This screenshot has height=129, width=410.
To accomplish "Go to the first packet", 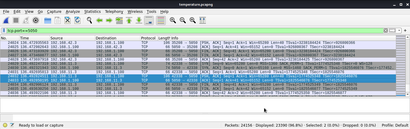I will tap(129, 20).
